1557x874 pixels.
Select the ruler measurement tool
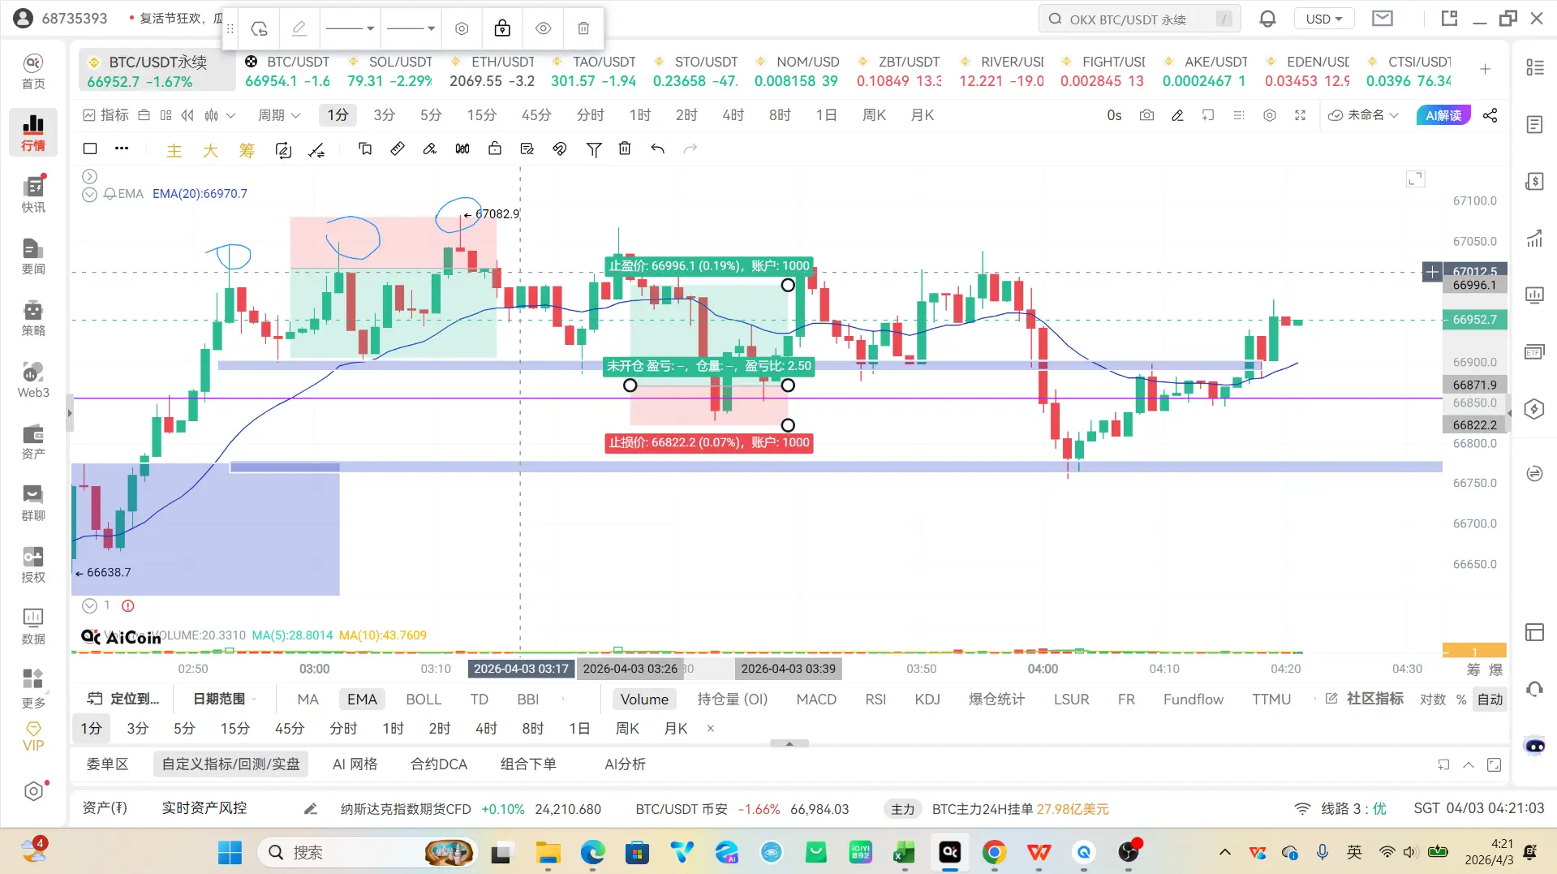[398, 149]
